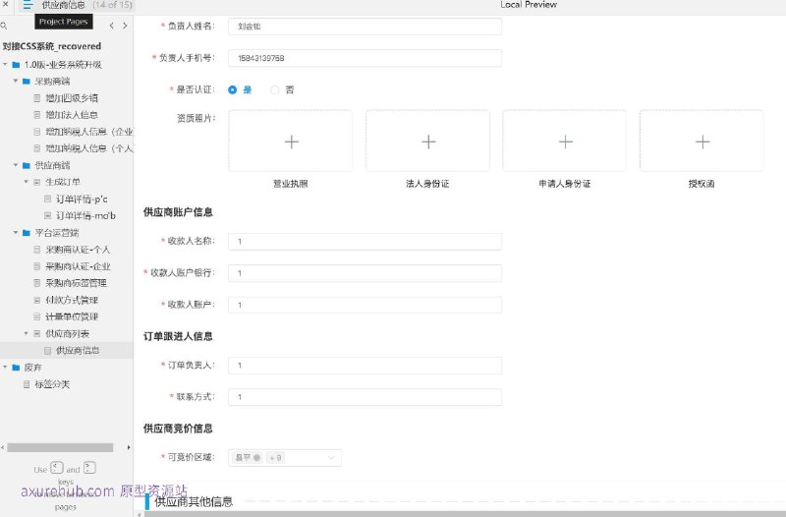Open the page search magnifier icon
Viewport: 786px width, 517px height.
(x=4, y=26)
